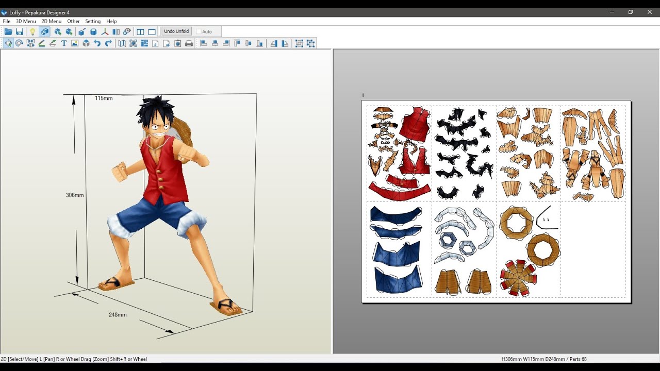This screenshot has height=371, width=660.
Task: Click the first rotate-angle icon
Action: (x=274, y=43)
